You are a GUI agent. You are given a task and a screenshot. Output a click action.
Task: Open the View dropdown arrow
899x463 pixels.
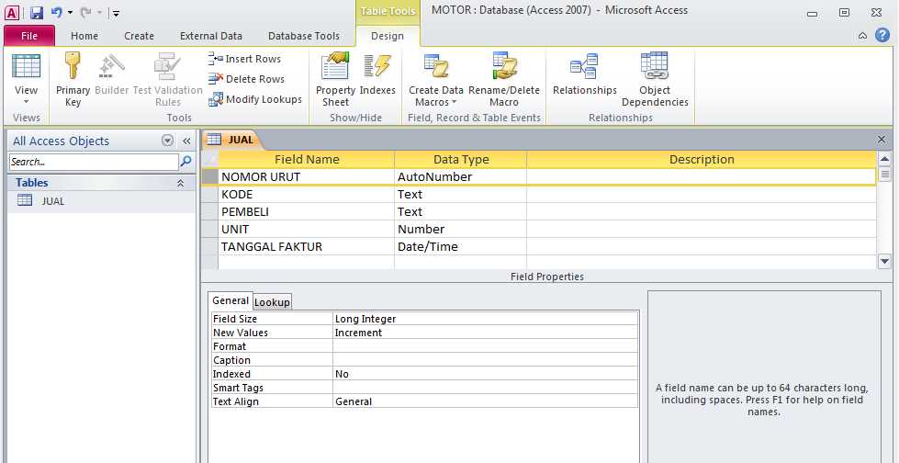[x=26, y=102]
